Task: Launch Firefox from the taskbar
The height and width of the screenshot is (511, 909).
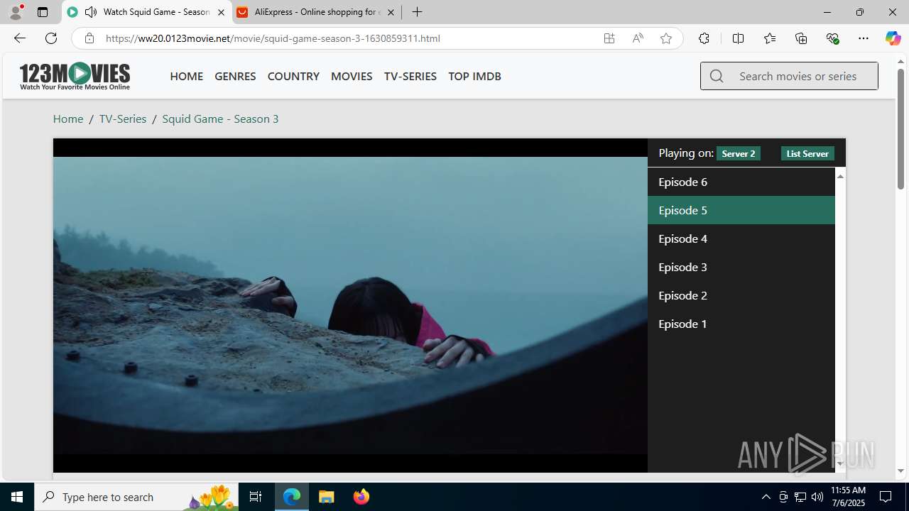Action: (x=361, y=497)
